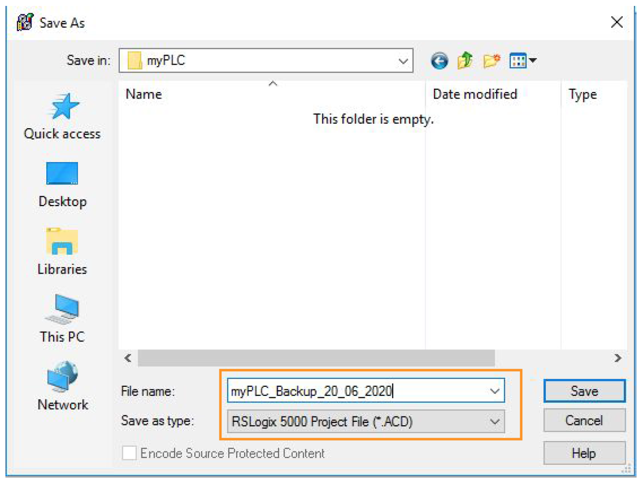The image size is (642, 484).
Task: Go up one folder level
Action: click(x=464, y=61)
